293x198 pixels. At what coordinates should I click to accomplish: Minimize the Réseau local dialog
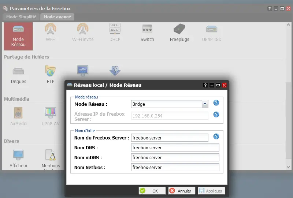click(212, 85)
